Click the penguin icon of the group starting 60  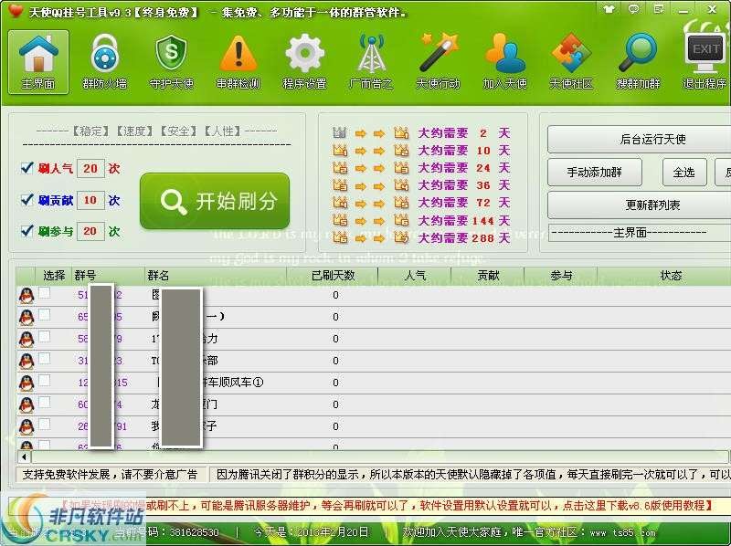coord(26,404)
